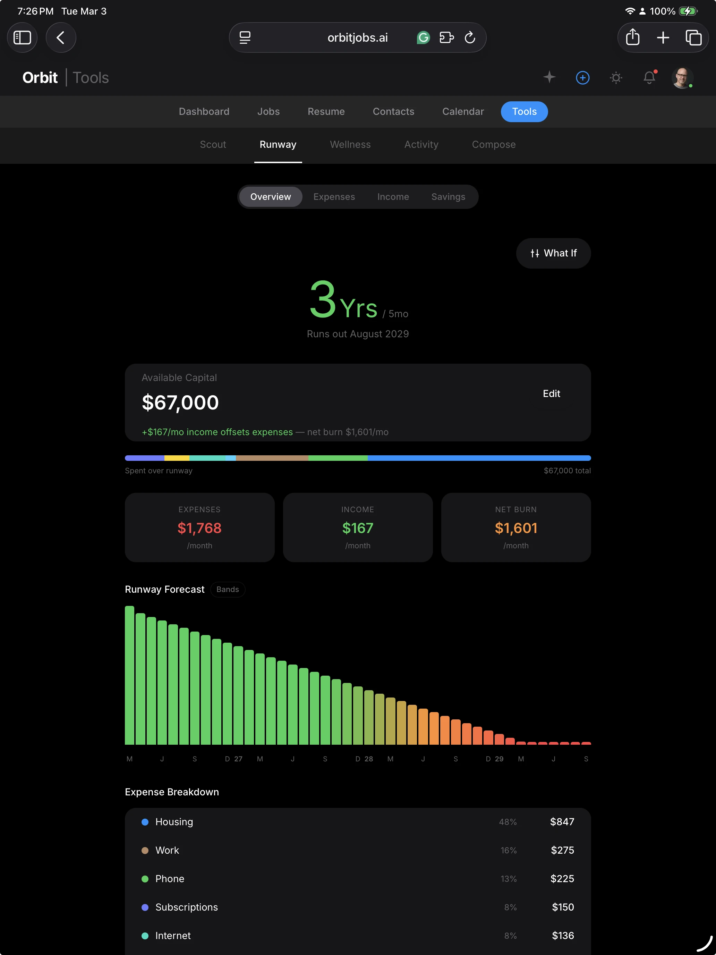Reload the orbitjobs.ai page
This screenshot has height=955, width=716.
pyautogui.click(x=470, y=37)
